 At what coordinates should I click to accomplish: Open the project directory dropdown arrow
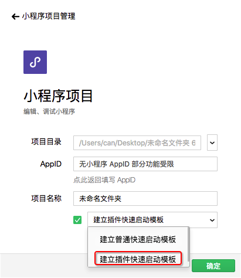pyautogui.click(x=212, y=143)
